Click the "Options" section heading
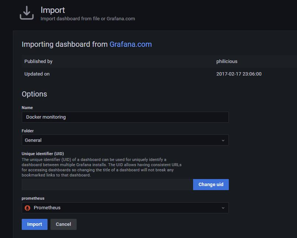The width and height of the screenshot is (297, 238). [34, 94]
